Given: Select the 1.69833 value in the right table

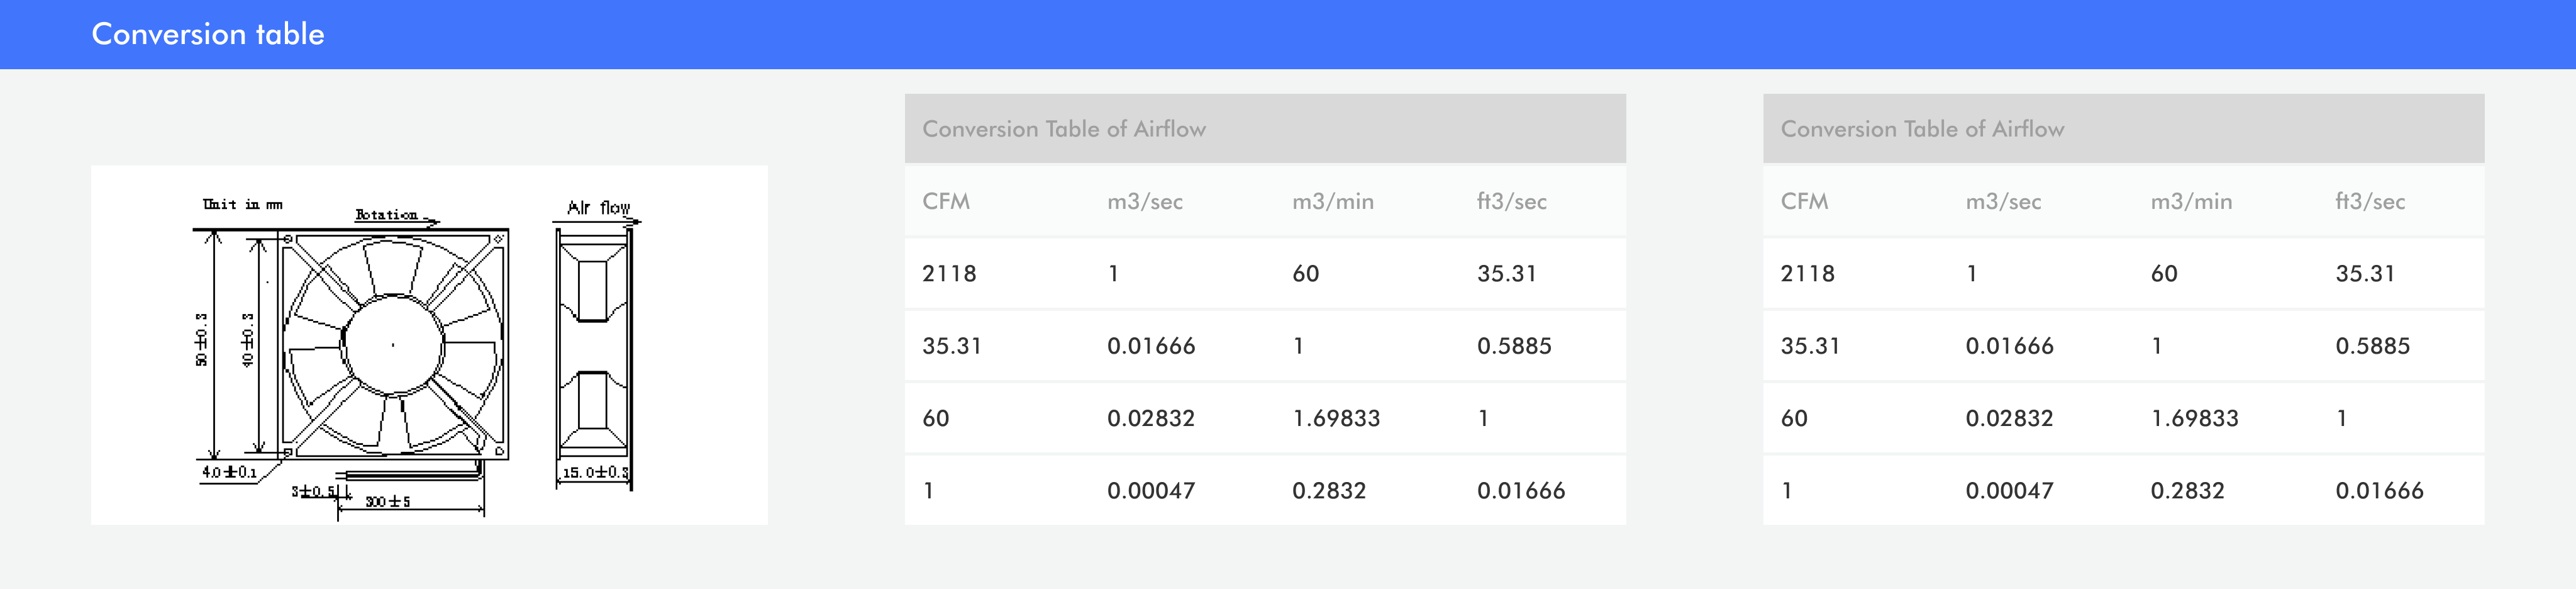Looking at the screenshot, I should 2194,418.
